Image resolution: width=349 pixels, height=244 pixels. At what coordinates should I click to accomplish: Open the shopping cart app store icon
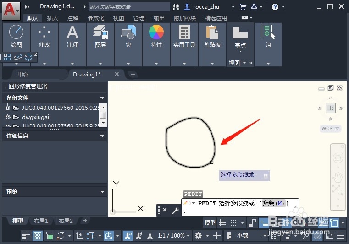[x=243, y=7]
